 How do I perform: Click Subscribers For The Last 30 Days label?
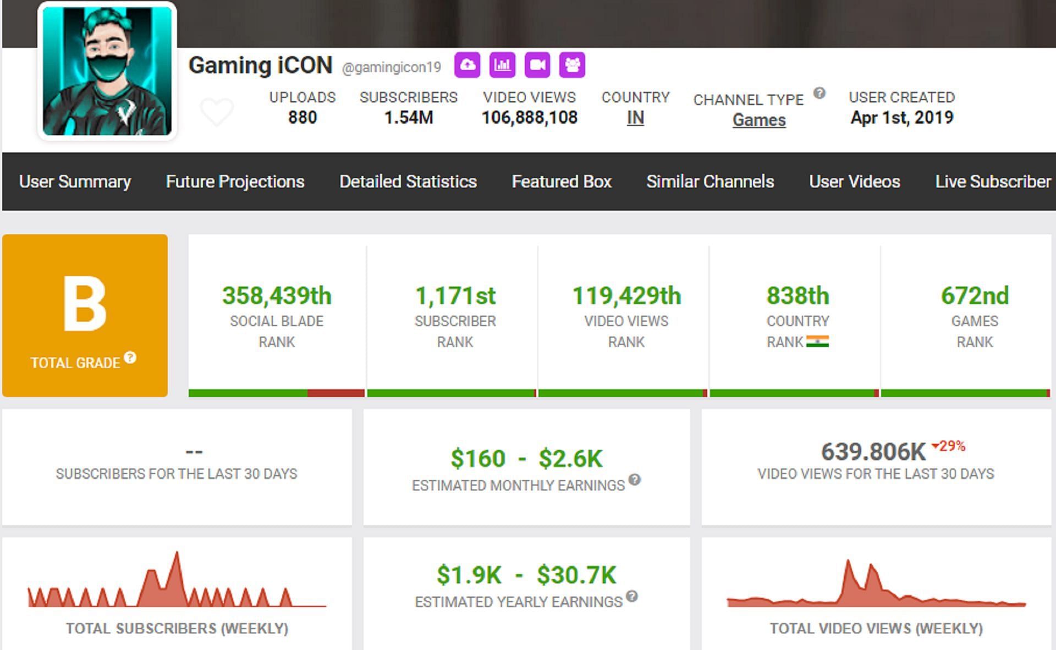pyautogui.click(x=177, y=473)
